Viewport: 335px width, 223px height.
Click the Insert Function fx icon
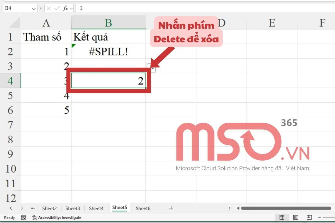point(66,8)
